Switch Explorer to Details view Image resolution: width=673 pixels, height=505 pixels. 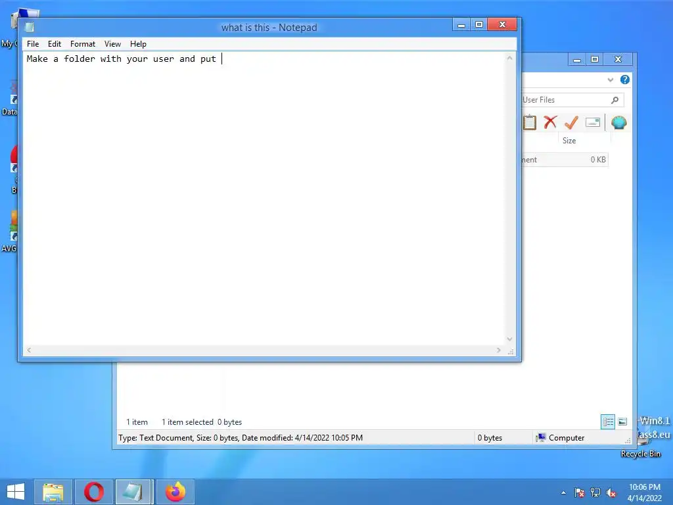tap(608, 421)
